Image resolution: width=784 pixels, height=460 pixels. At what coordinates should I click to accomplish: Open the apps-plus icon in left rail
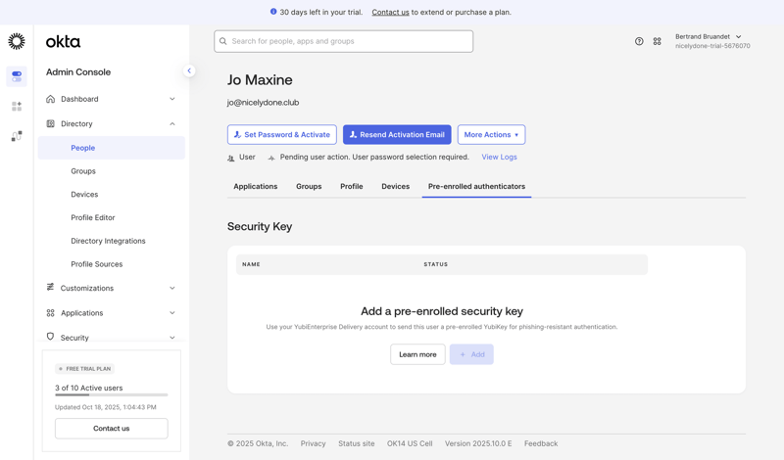click(x=17, y=106)
